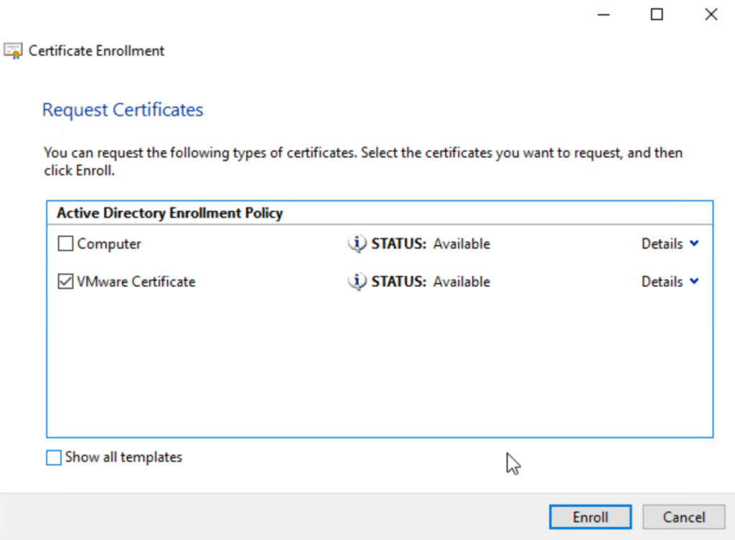
Task: Click the Request Certificates heading
Action: [123, 110]
